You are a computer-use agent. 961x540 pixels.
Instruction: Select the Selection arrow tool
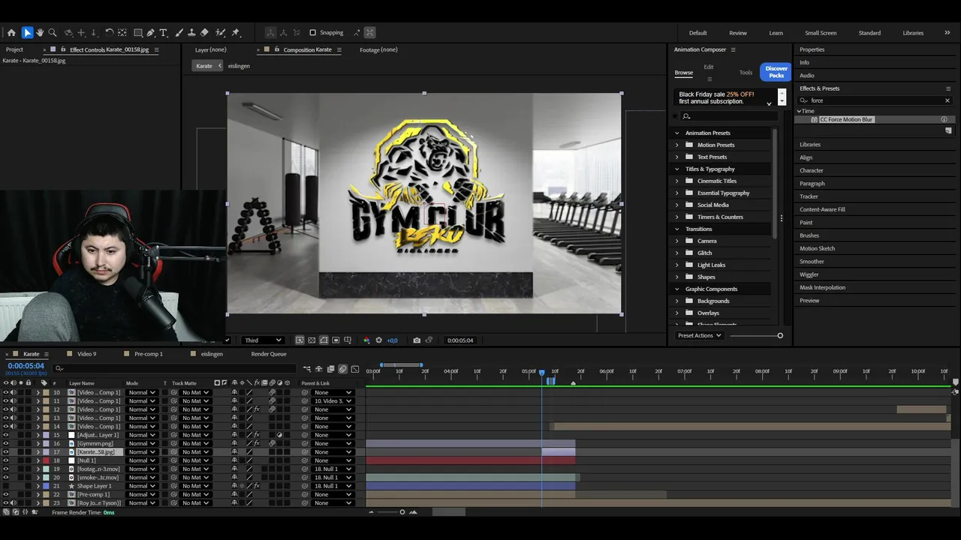(27, 32)
